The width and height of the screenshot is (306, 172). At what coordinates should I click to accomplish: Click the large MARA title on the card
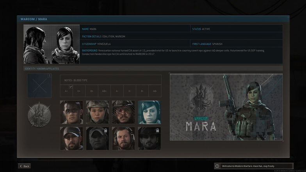tap(201, 126)
